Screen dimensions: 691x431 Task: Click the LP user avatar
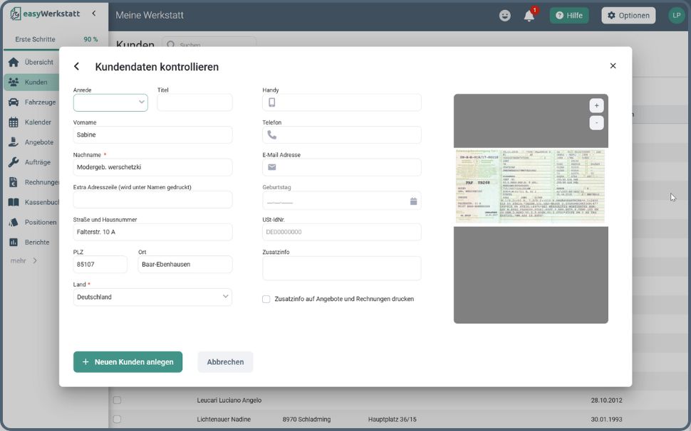676,15
